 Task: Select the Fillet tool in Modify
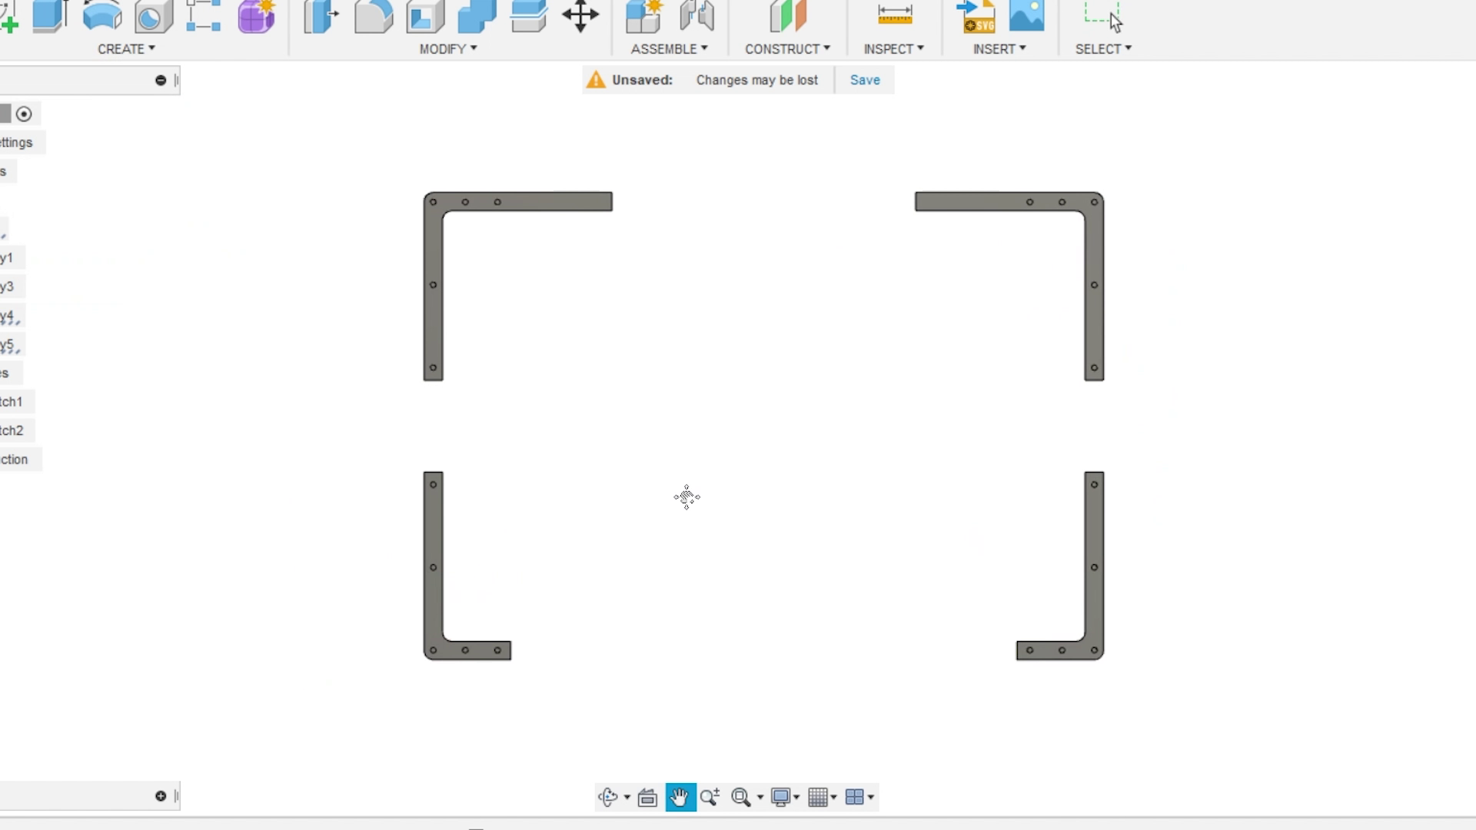pyautogui.click(x=374, y=17)
